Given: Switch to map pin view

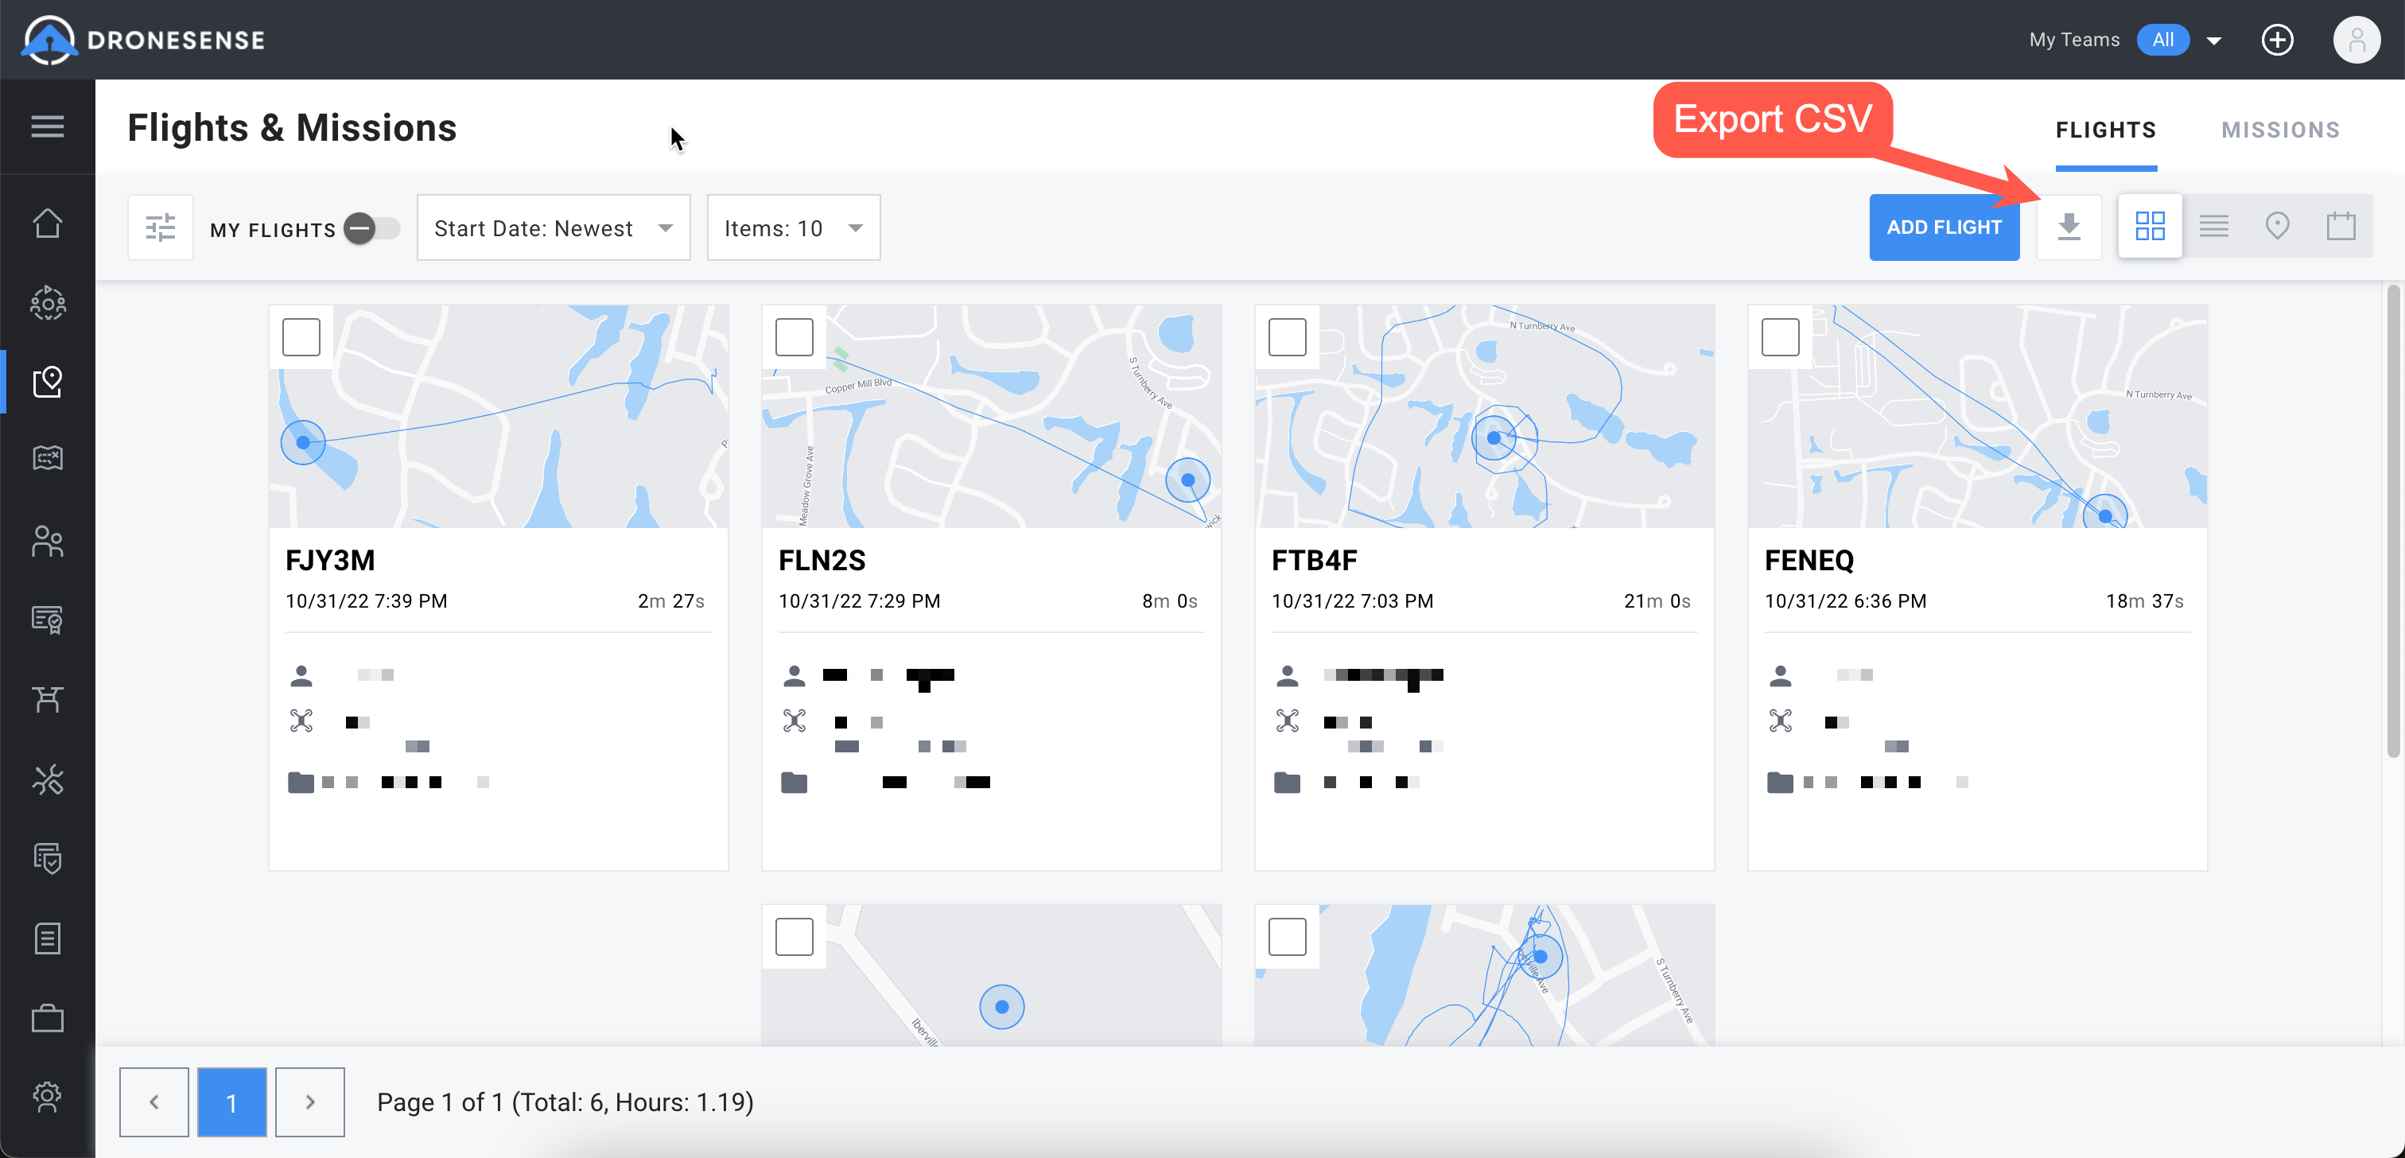Looking at the screenshot, I should click(2277, 226).
